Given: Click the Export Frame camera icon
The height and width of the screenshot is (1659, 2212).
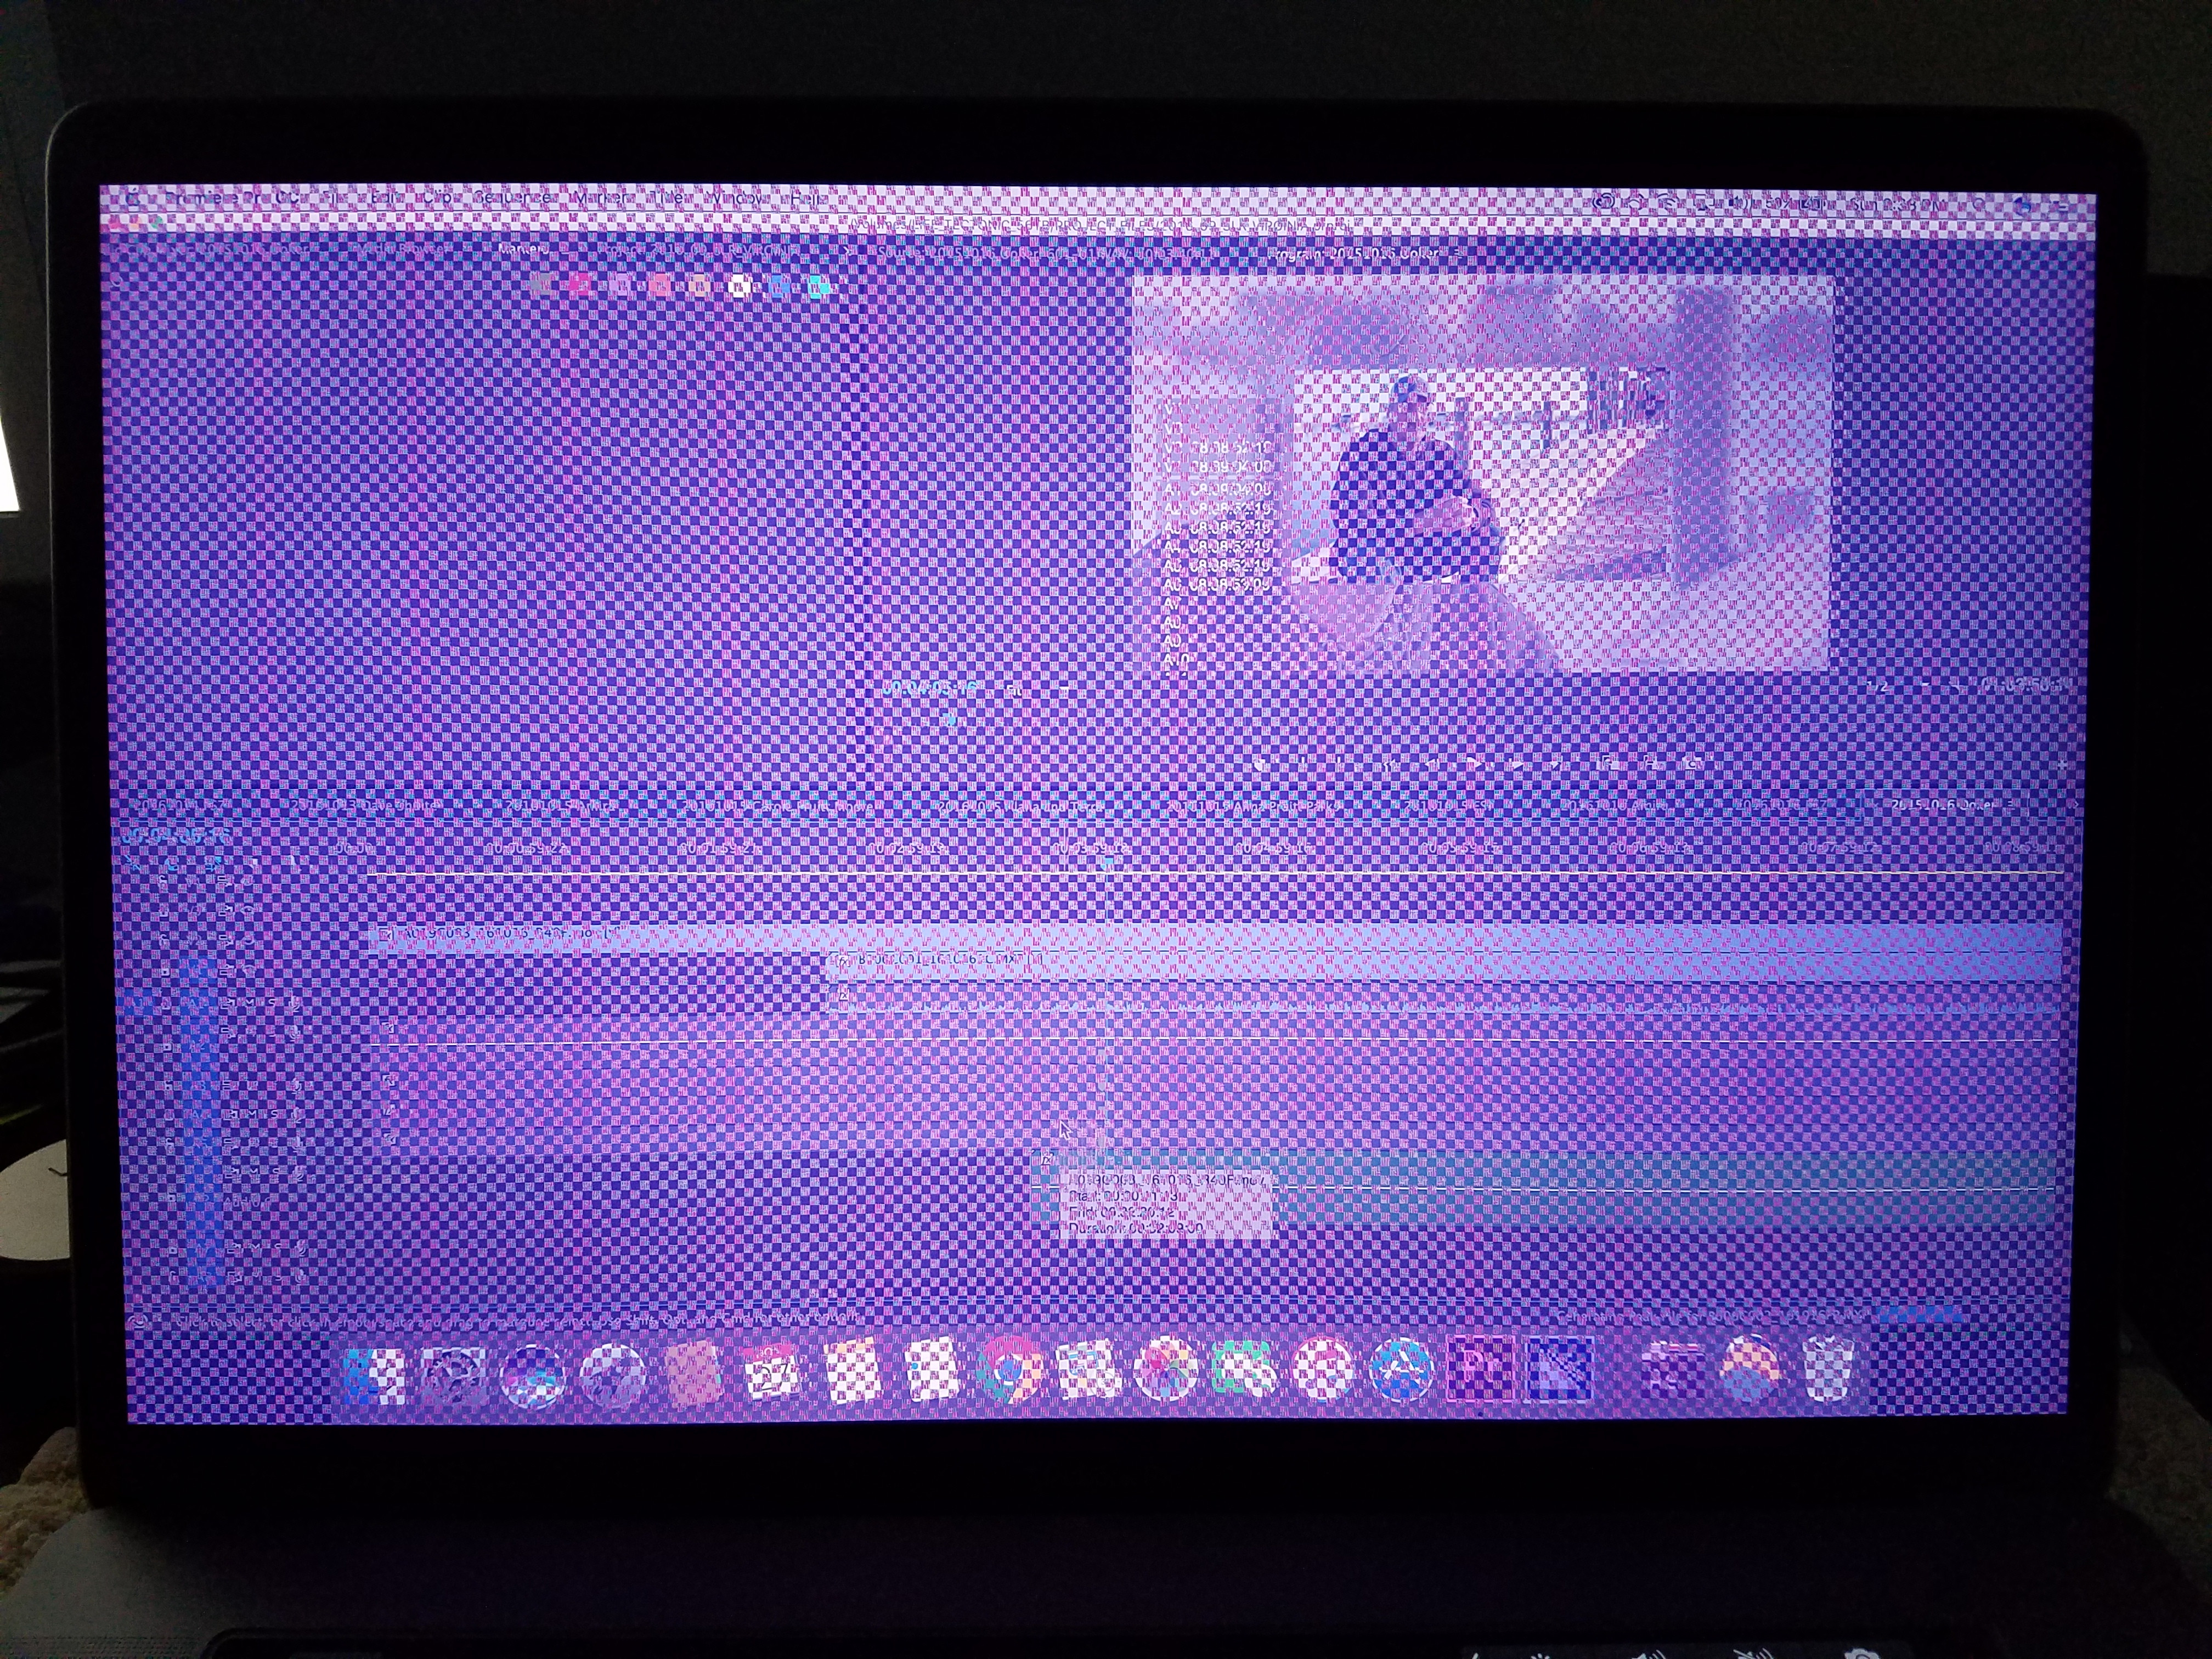Looking at the screenshot, I should (1693, 765).
